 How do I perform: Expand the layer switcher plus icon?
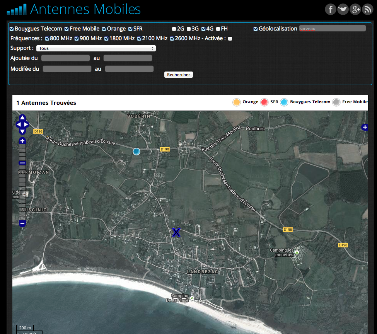point(364,127)
